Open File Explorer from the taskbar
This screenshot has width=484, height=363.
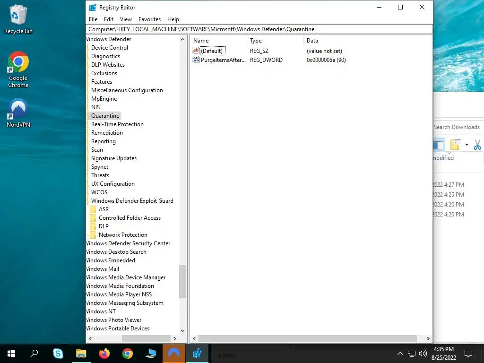[x=81, y=354]
